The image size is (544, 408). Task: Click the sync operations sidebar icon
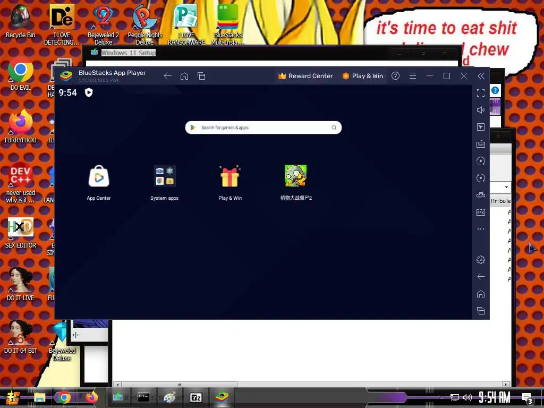481,178
